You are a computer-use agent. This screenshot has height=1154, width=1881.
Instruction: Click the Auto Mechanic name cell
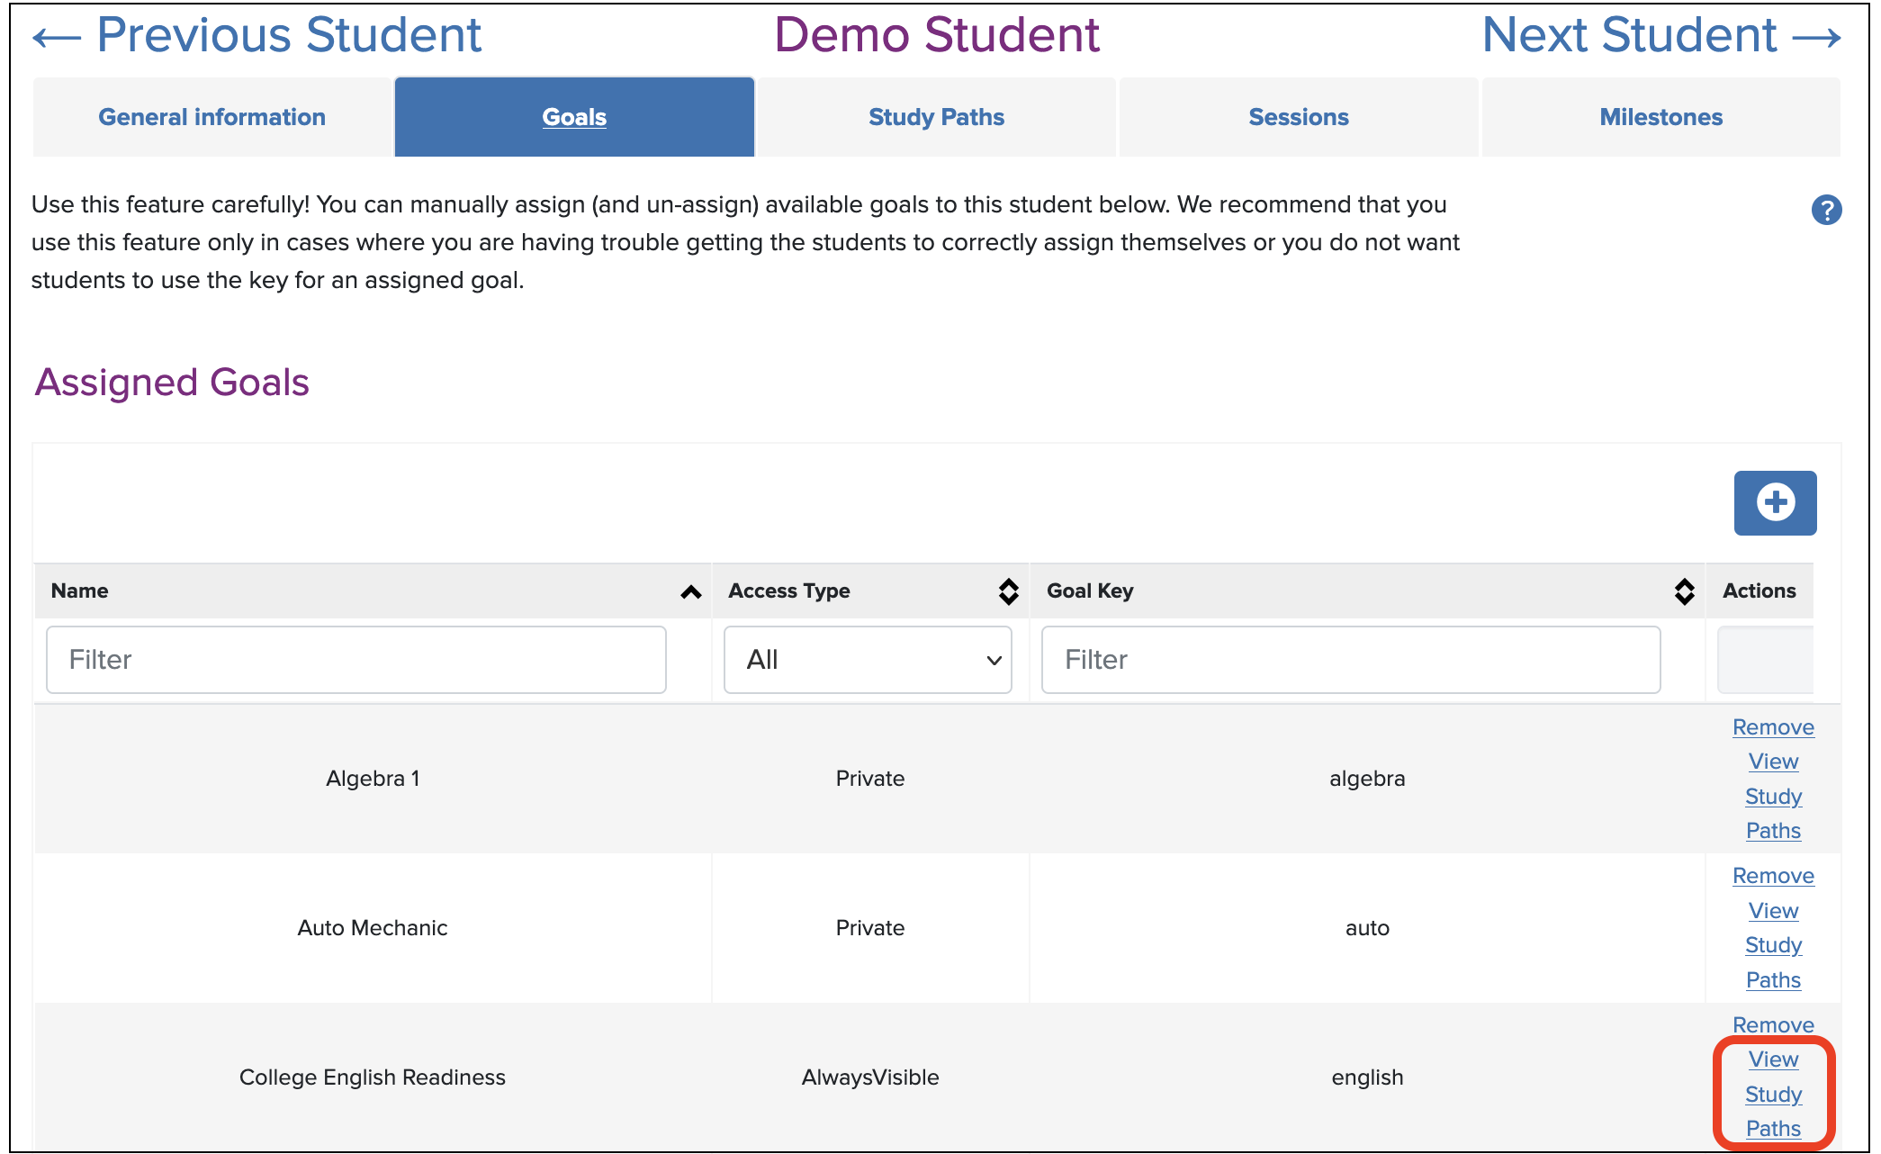(373, 928)
